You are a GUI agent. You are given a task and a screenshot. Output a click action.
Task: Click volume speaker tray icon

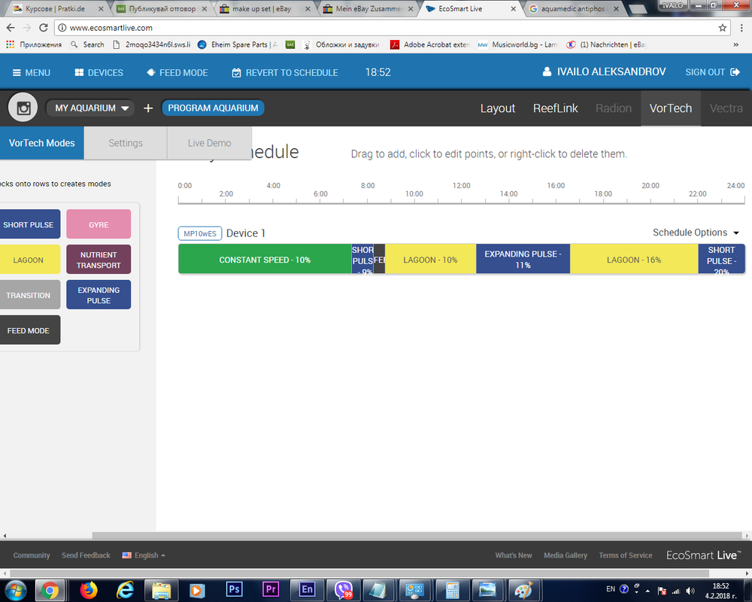(690, 591)
